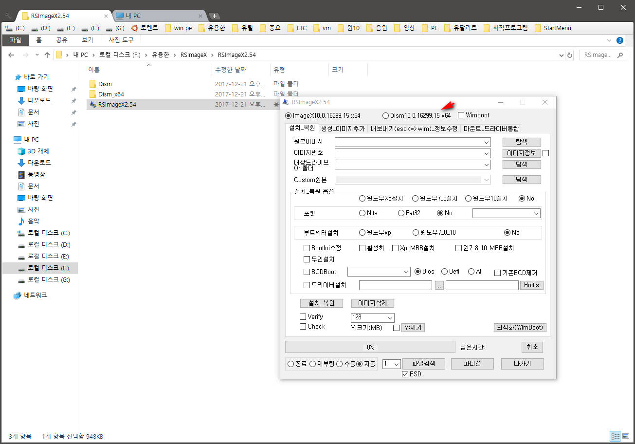Click the wrench icon in the title bar
Image resolution: width=635 pixels, height=444 pixels.
(x=8, y=15)
